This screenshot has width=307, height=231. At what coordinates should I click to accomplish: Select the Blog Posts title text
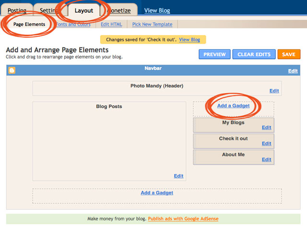click(109, 106)
